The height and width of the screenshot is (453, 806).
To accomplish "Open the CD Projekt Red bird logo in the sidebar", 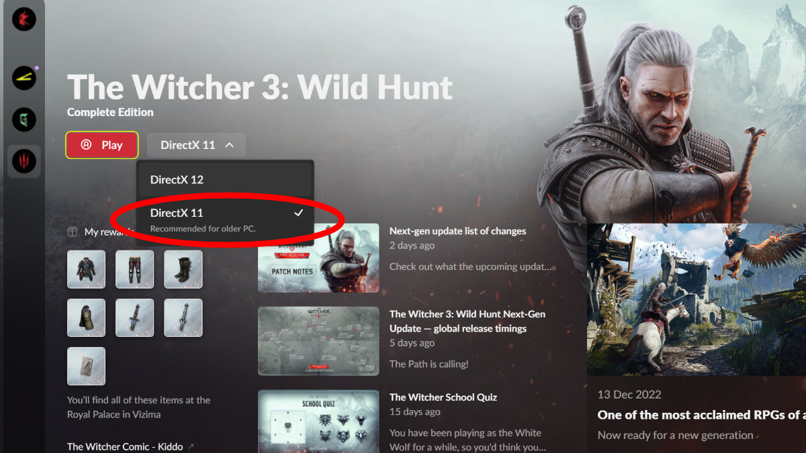I will 24,18.
